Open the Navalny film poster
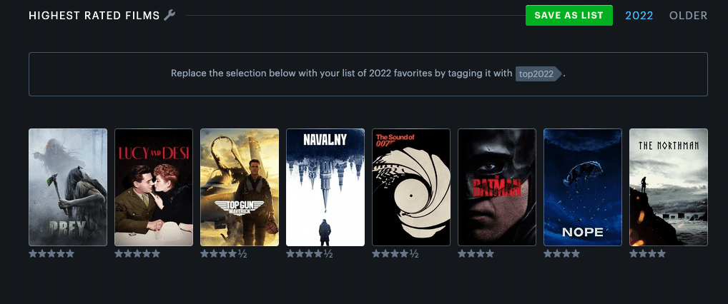Viewport: 728px width, 304px height. 325,187
